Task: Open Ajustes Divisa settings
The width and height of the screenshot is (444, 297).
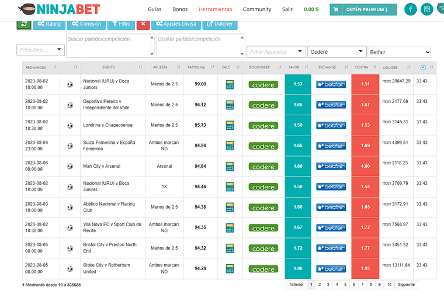Action: click(x=176, y=24)
